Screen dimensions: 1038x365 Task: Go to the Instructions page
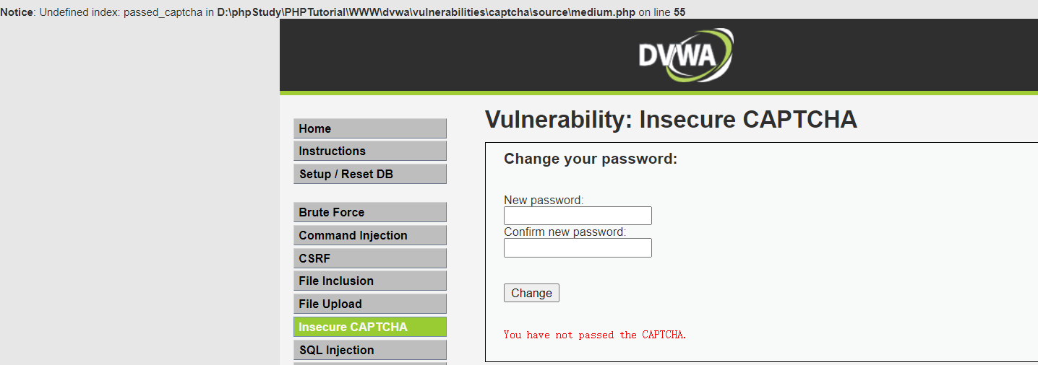[x=369, y=151]
